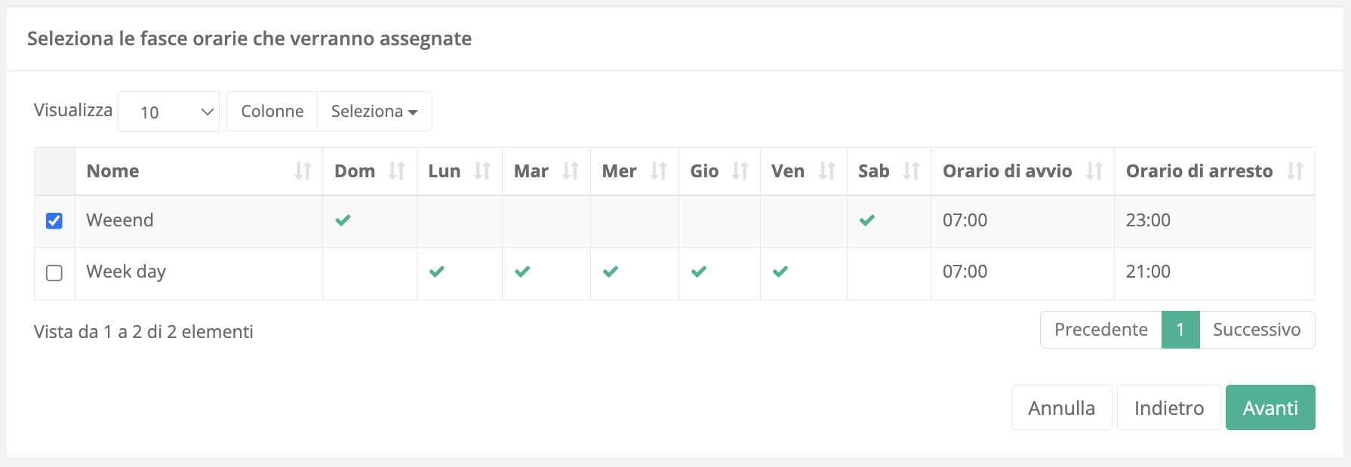The image size is (1351, 467).
Task: Select page 1 in pagination
Action: 1180,330
